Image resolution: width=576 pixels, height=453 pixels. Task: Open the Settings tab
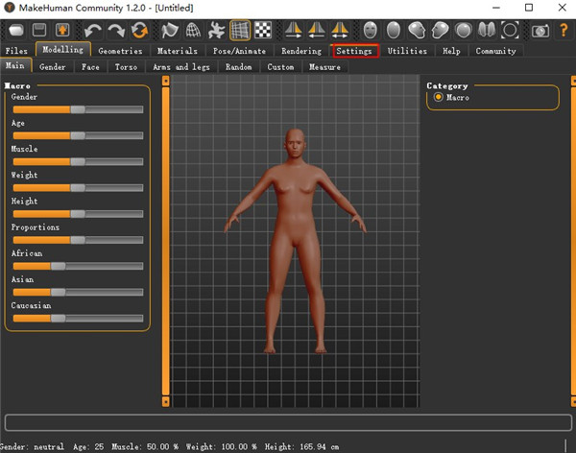click(354, 51)
